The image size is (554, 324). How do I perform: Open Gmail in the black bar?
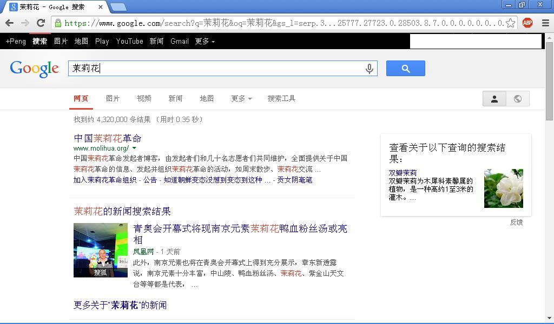[x=180, y=41]
